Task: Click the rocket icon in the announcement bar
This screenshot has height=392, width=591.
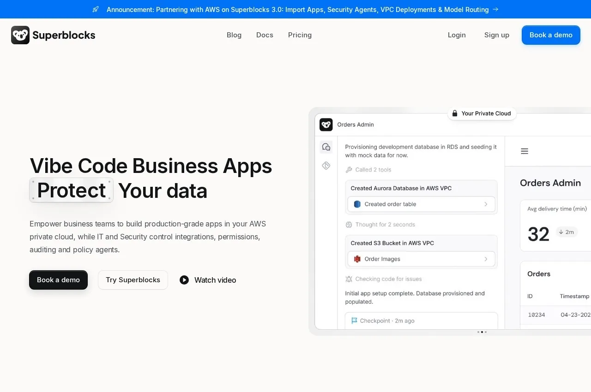Action: pos(96,9)
